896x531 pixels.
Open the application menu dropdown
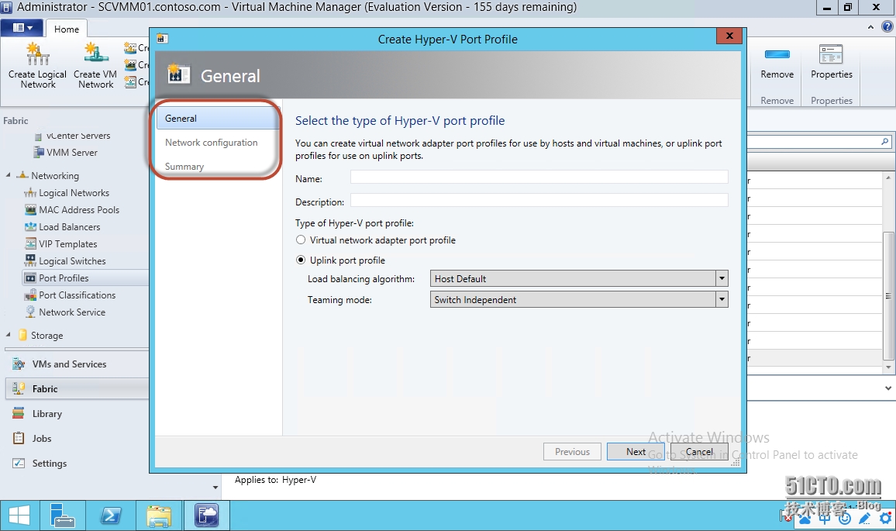pyautogui.click(x=22, y=27)
